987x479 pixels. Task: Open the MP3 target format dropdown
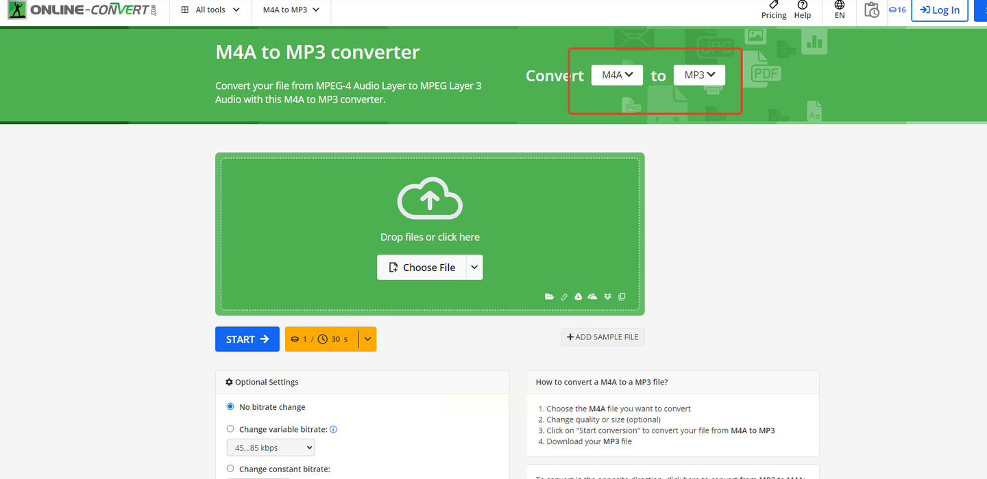point(699,75)
